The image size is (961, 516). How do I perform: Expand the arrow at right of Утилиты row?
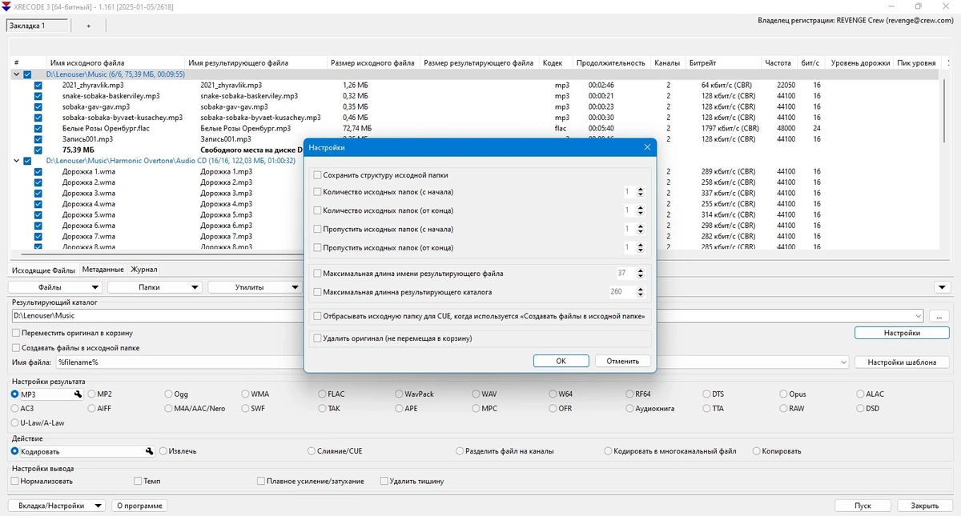coord(943,287)
